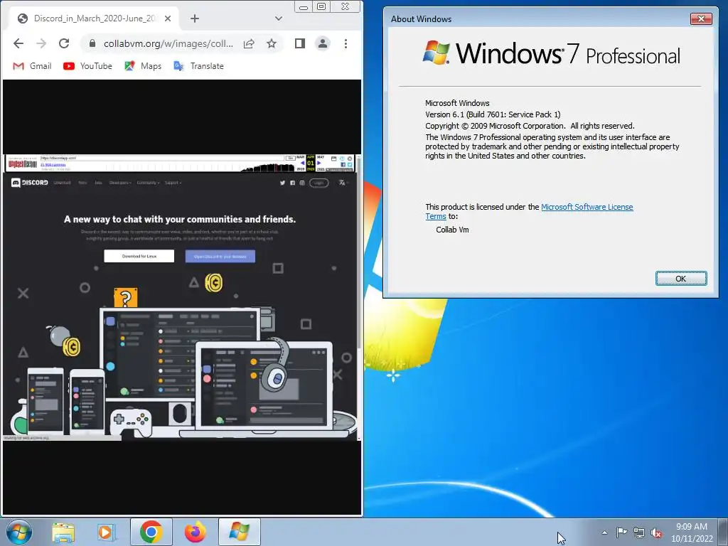Viewport: 728px width, 546px height.
Task: Select the Discord_in_March_2020 tab
Action: coord(95,18)
